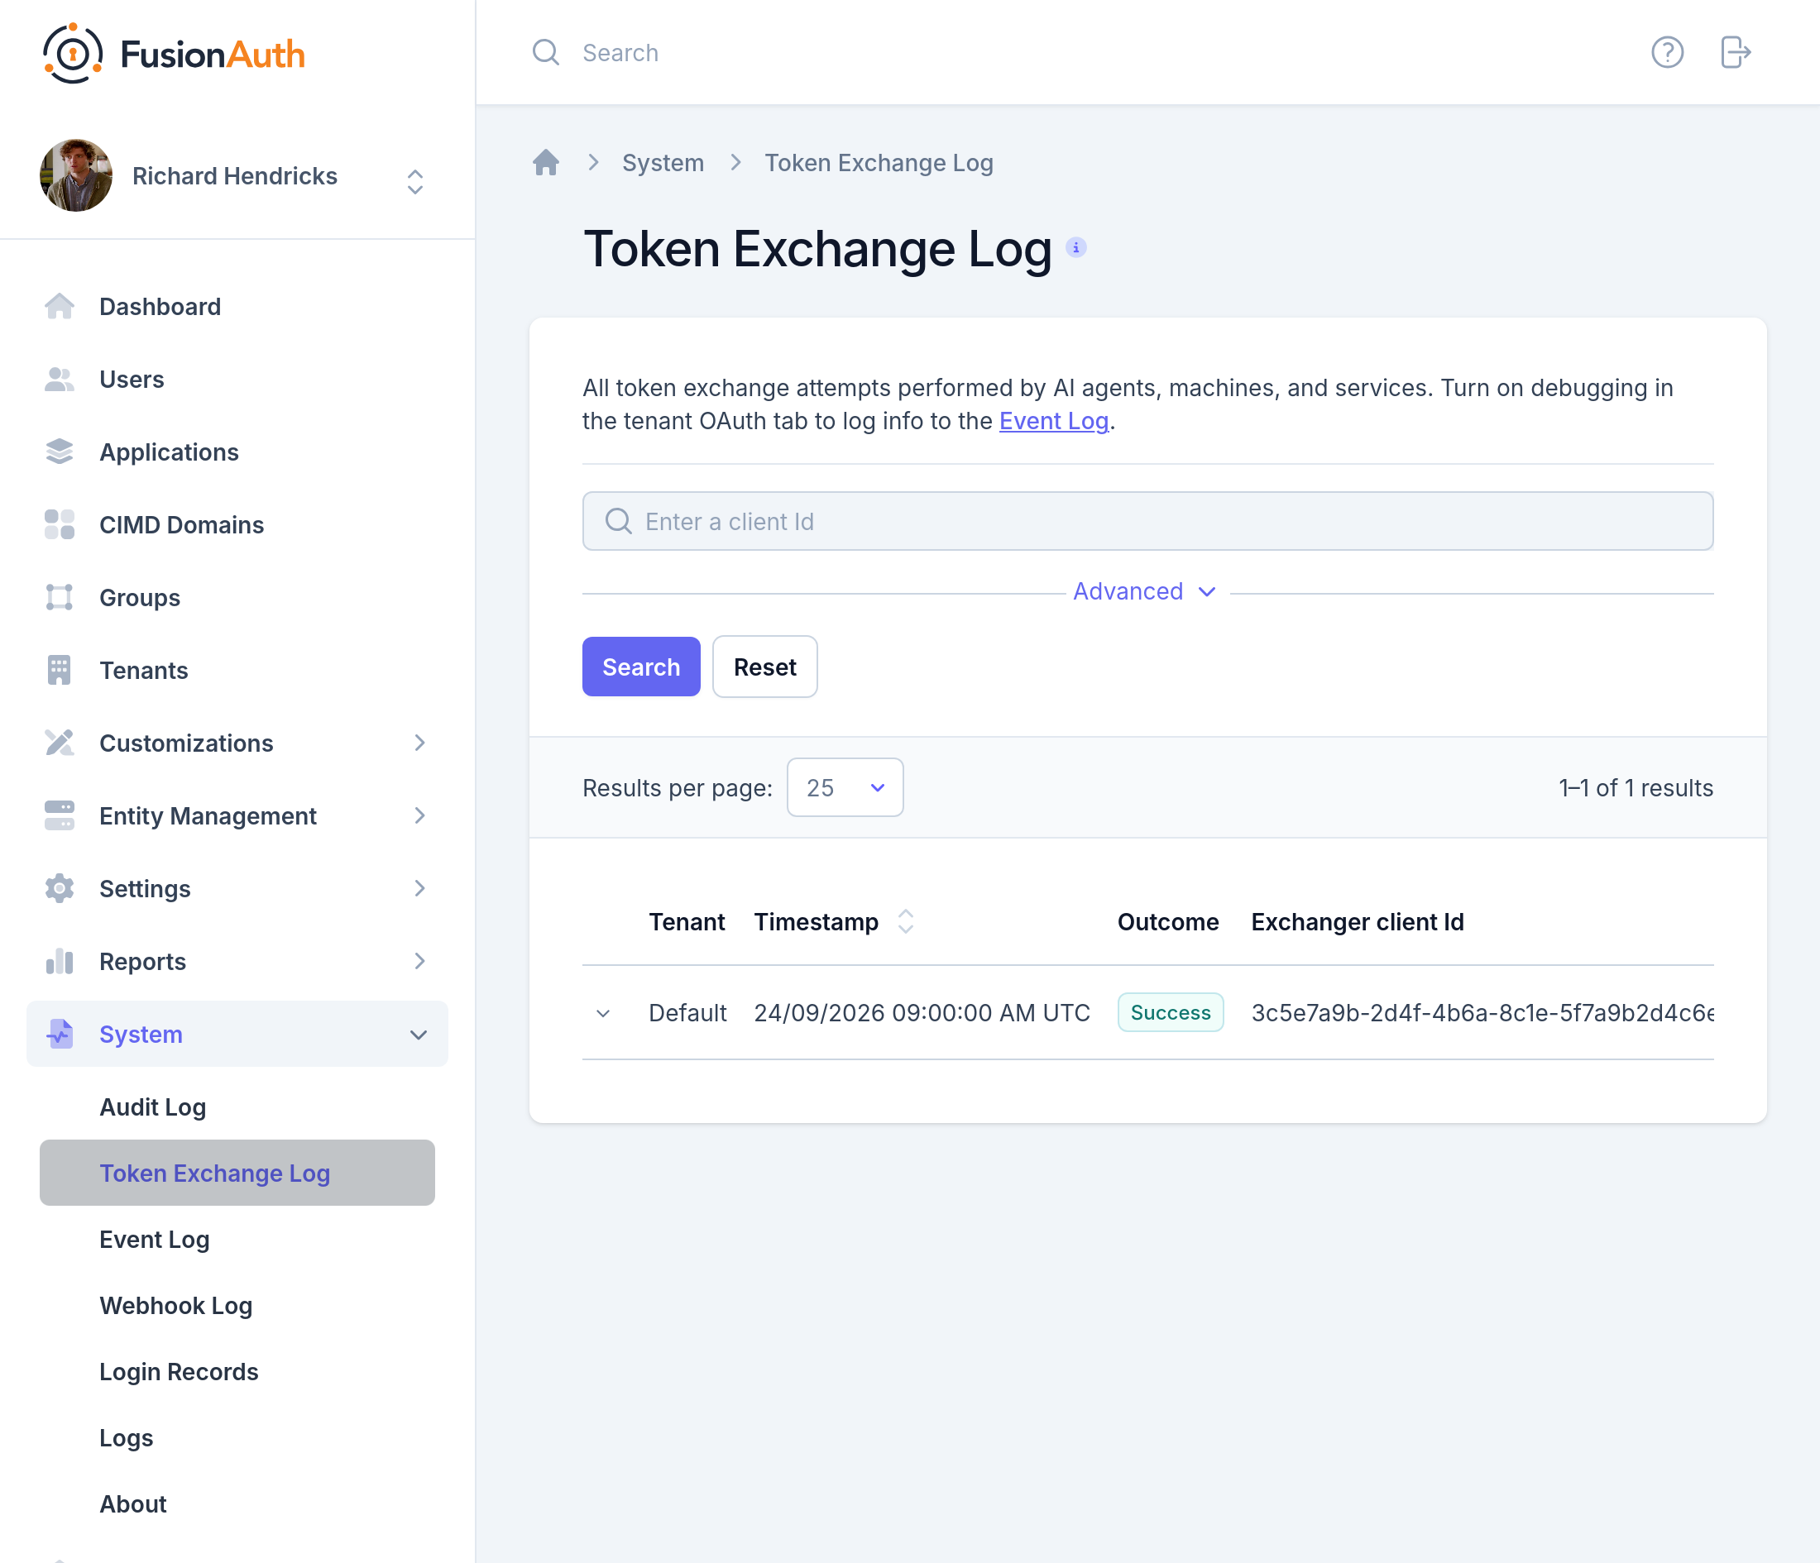Open Audit Log submenu item
The image size is (1820, 1563).
point(237,1107)
